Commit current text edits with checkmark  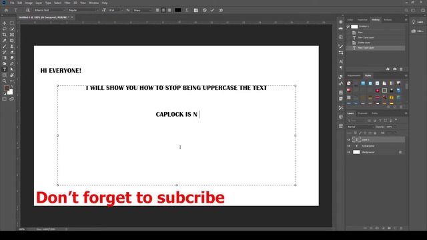(212, 11)
